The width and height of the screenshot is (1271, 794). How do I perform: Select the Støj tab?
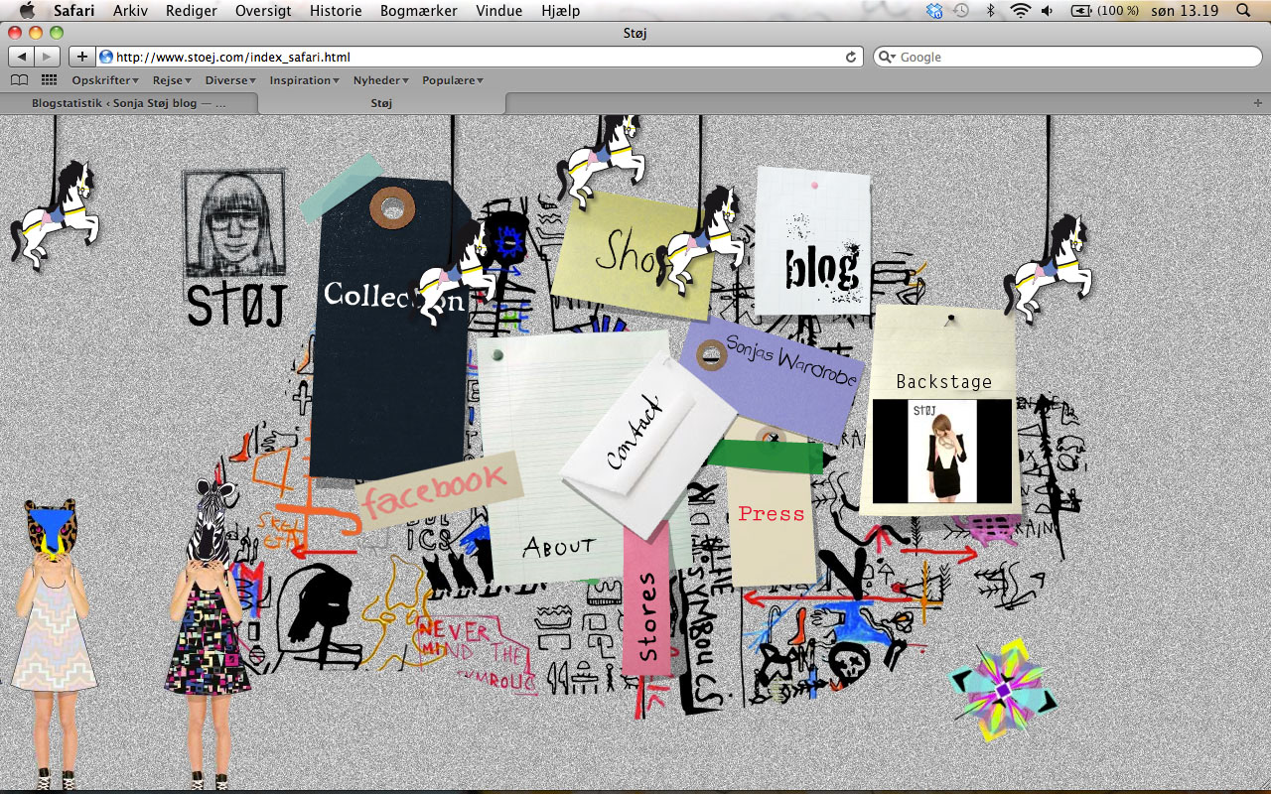point(381,102)
